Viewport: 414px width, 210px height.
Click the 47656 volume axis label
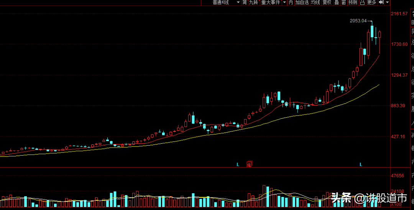(x=398, y=176)
